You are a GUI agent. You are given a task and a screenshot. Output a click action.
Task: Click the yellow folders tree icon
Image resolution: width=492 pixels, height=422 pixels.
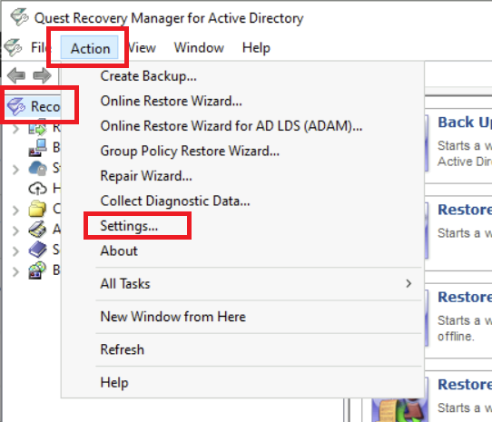[x=37, y=209]
